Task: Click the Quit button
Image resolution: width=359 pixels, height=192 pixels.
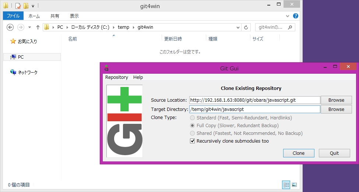Action: [x=334, y=153]
